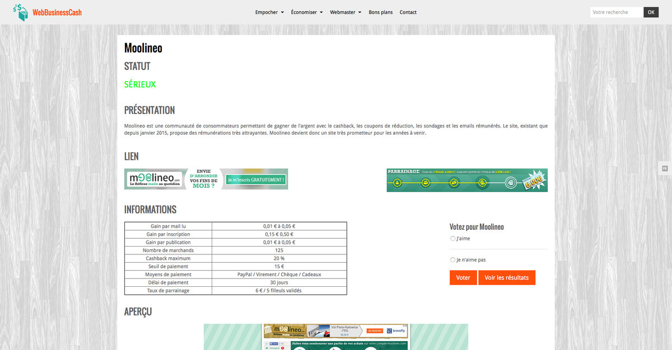The height and width of the screenshot is (350, 672).
Task: Click the Gain par mail lu cell
Action: pyautogui.click(x=168, y=226)
